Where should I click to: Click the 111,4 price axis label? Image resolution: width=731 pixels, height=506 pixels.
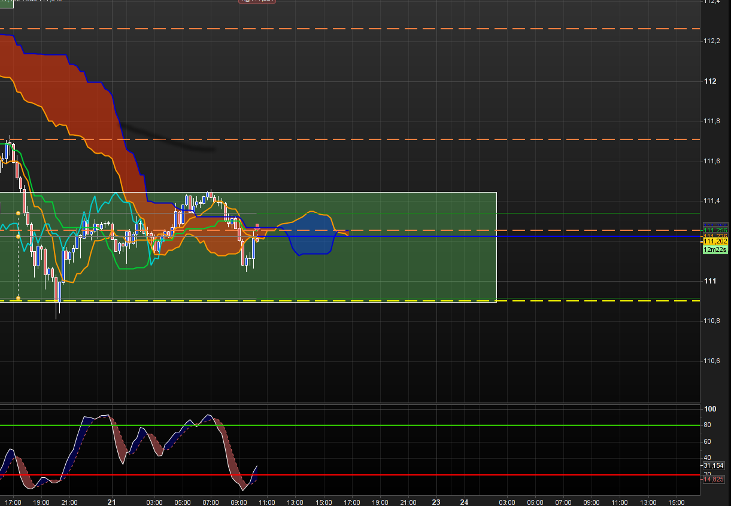(x=711, y=200)
